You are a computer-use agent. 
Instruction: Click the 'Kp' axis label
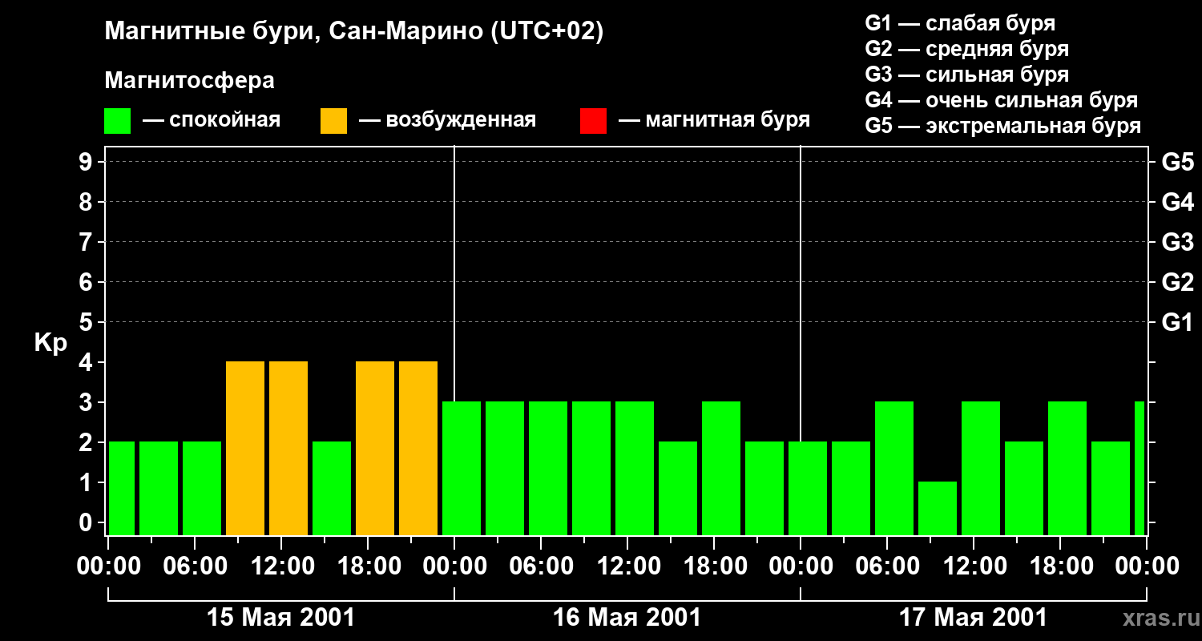click(x=50, y=343)
